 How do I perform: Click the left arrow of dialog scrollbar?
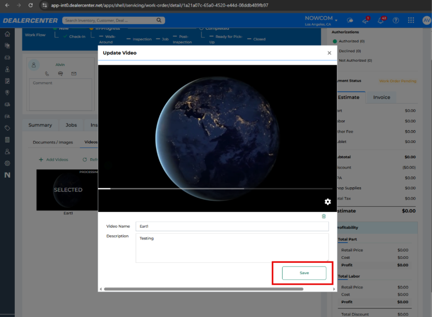pyautogui.click(x=101, y=289)
